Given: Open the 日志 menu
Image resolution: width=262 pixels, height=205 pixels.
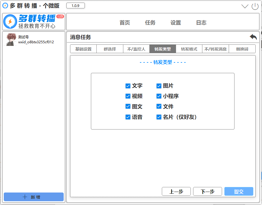Looking at the screenshot, I should click(x=201, y=22).
